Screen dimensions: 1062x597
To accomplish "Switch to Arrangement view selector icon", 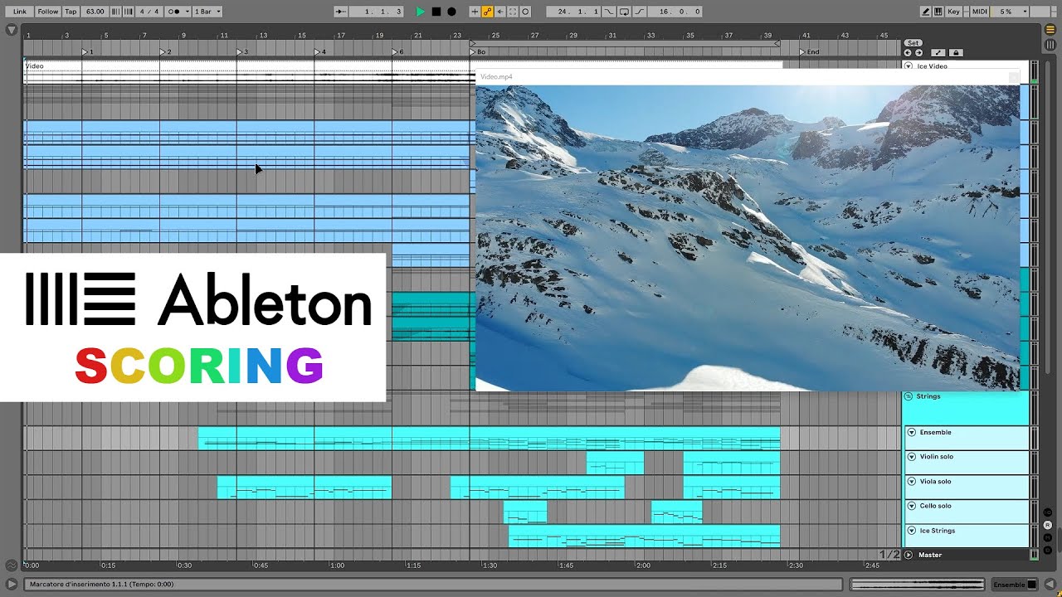I will (1050, 29).
